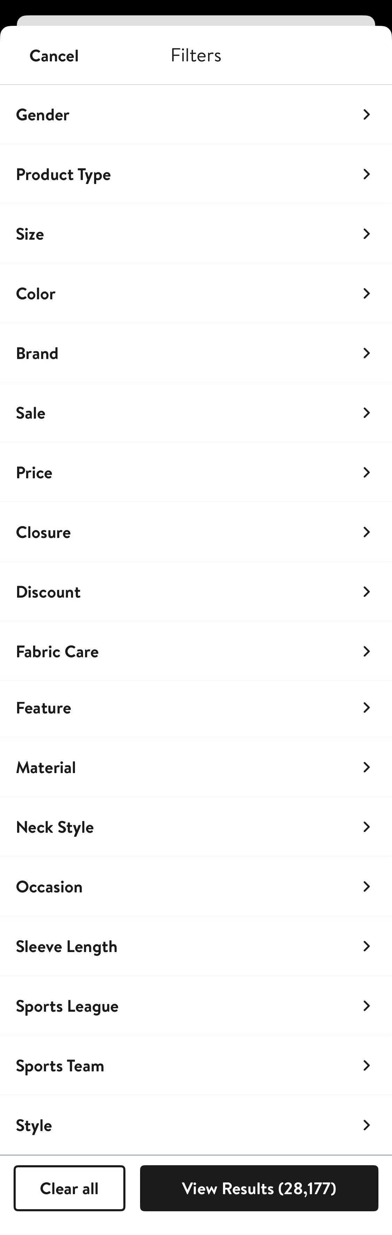Expand the Color filter section

tap(366, 293)
